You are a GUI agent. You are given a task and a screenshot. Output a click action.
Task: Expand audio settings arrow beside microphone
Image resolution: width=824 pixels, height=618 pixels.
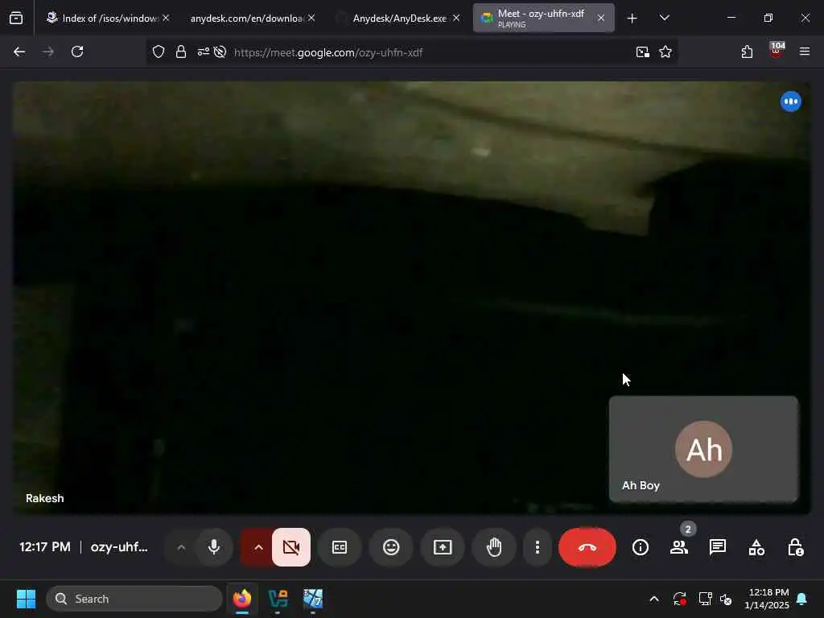(181, 547)
